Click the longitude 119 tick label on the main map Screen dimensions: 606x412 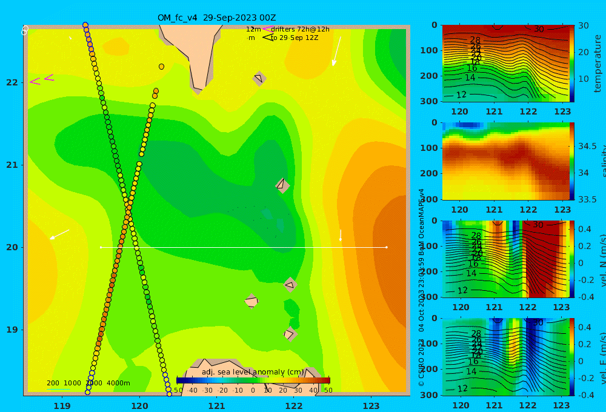62,406
